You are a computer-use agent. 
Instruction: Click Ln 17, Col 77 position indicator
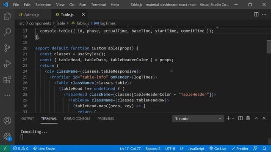(x=130, y=149)
